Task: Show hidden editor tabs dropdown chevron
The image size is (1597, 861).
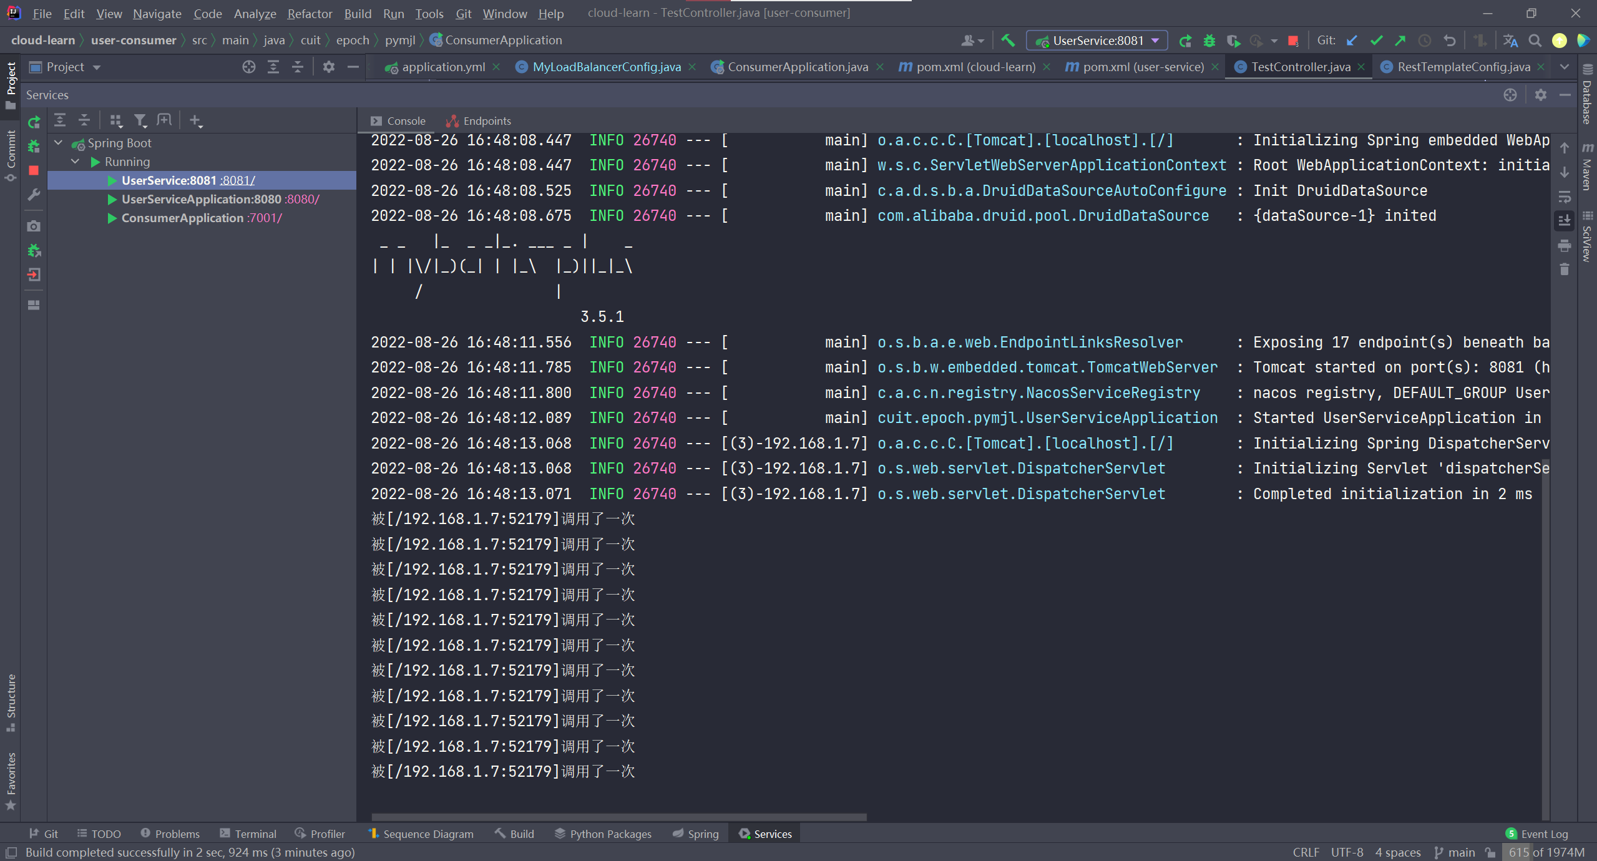Action: click(1565, 67)
